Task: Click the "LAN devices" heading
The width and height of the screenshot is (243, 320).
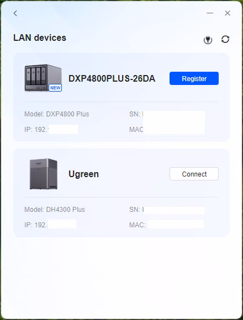Action: coord(40,38)
